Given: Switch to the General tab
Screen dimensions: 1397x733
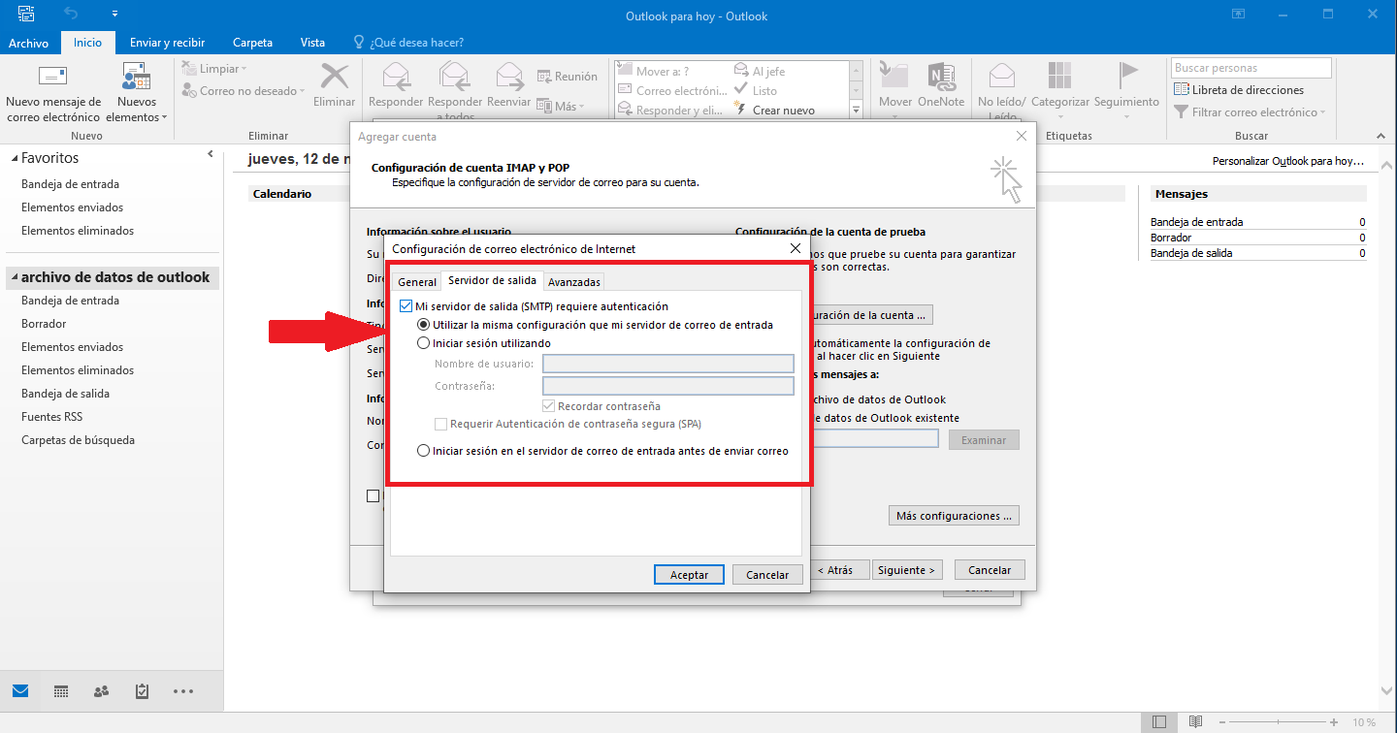Looking at the screenshot, I should [x=417, y=282].
